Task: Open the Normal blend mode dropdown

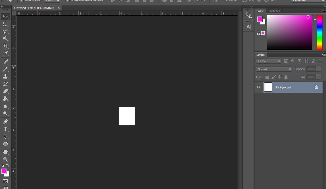Action: coord(274,69)
